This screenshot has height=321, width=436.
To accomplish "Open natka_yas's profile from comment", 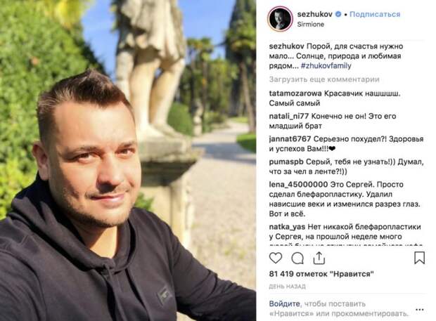I will (x=287, y=227).
